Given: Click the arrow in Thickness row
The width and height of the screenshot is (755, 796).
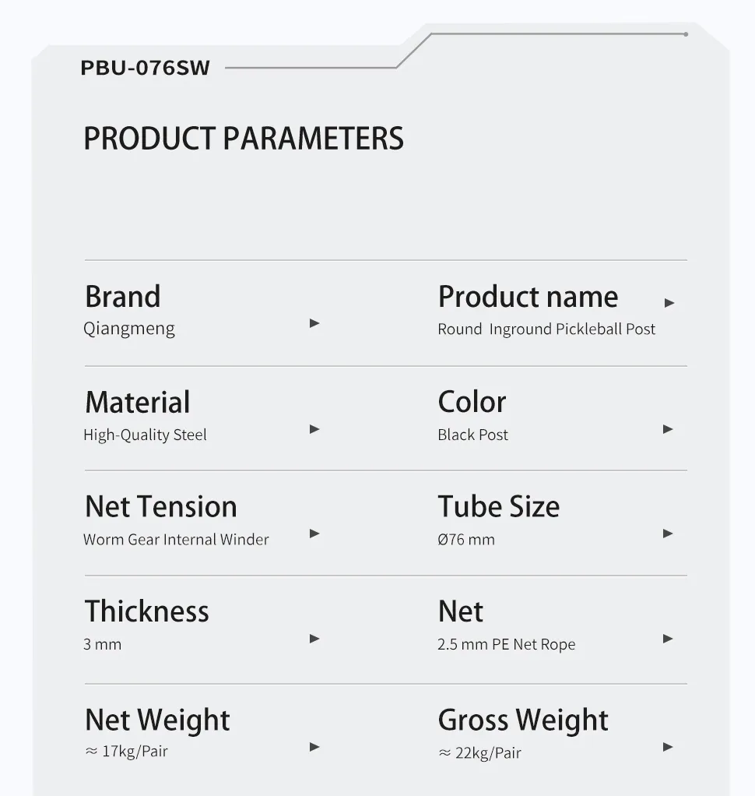Looking at the screenshot, I should (314, 639).
